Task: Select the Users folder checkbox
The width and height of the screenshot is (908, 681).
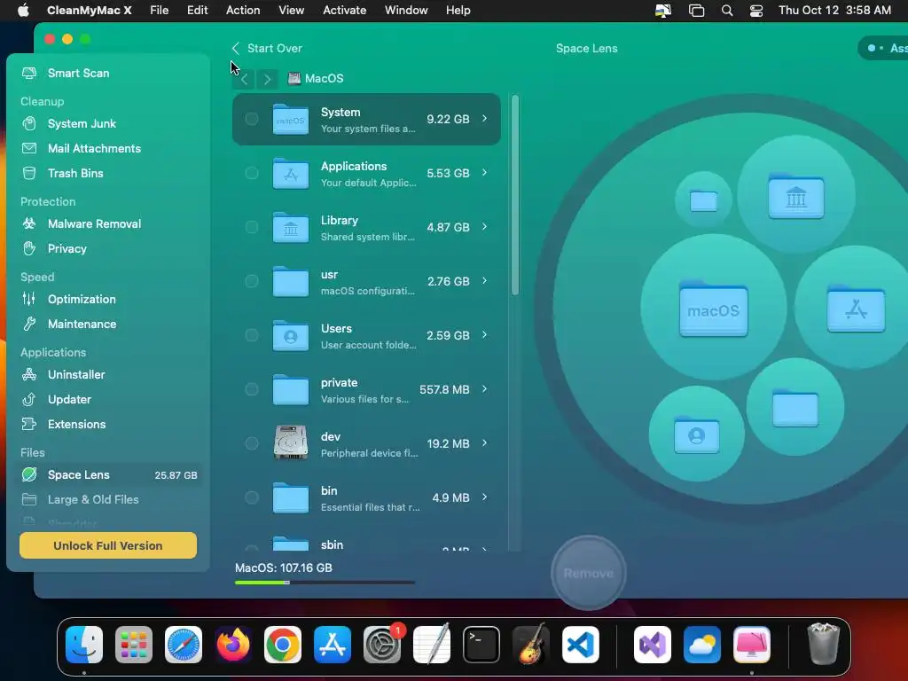Action: 251,335
